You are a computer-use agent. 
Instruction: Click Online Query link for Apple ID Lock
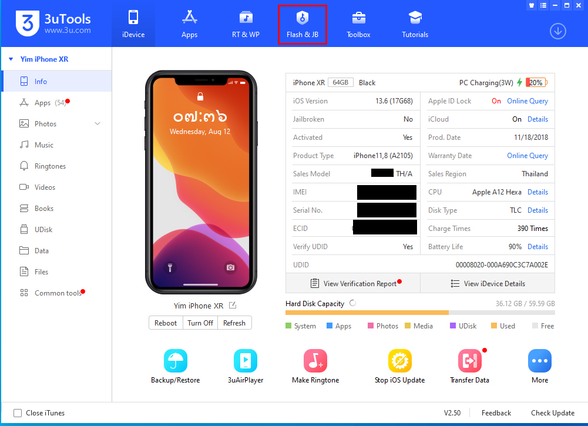pyautogui.click(x=527, y=101)
